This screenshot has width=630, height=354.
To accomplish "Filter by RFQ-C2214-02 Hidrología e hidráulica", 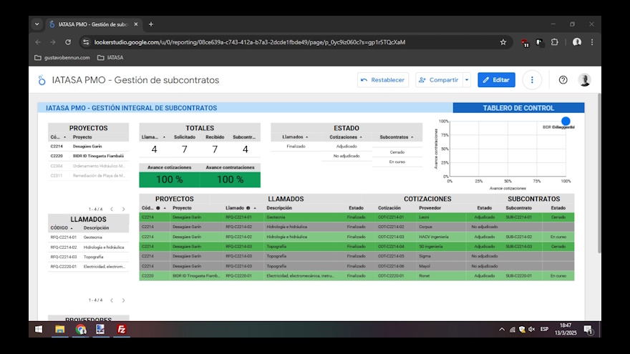I will click(x=88, y=247).
